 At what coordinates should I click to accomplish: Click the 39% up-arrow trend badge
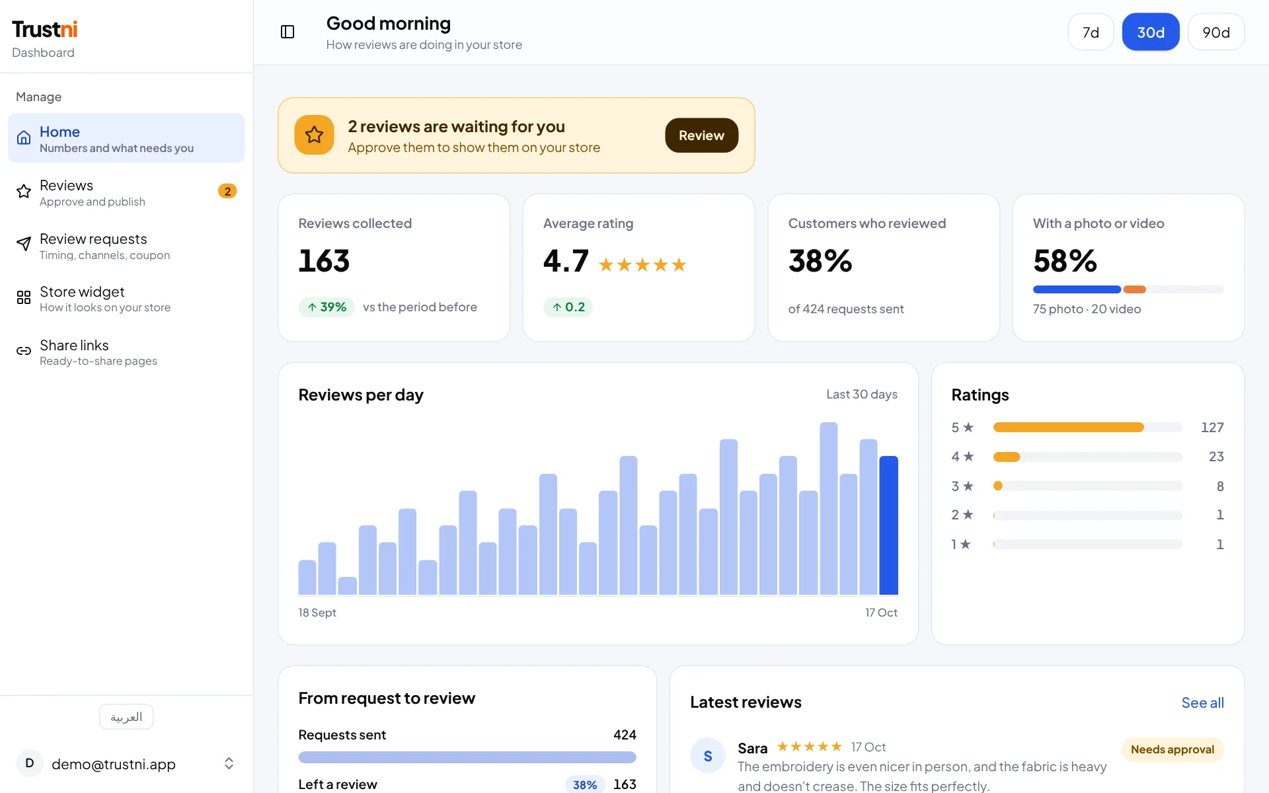coord(327,307)
